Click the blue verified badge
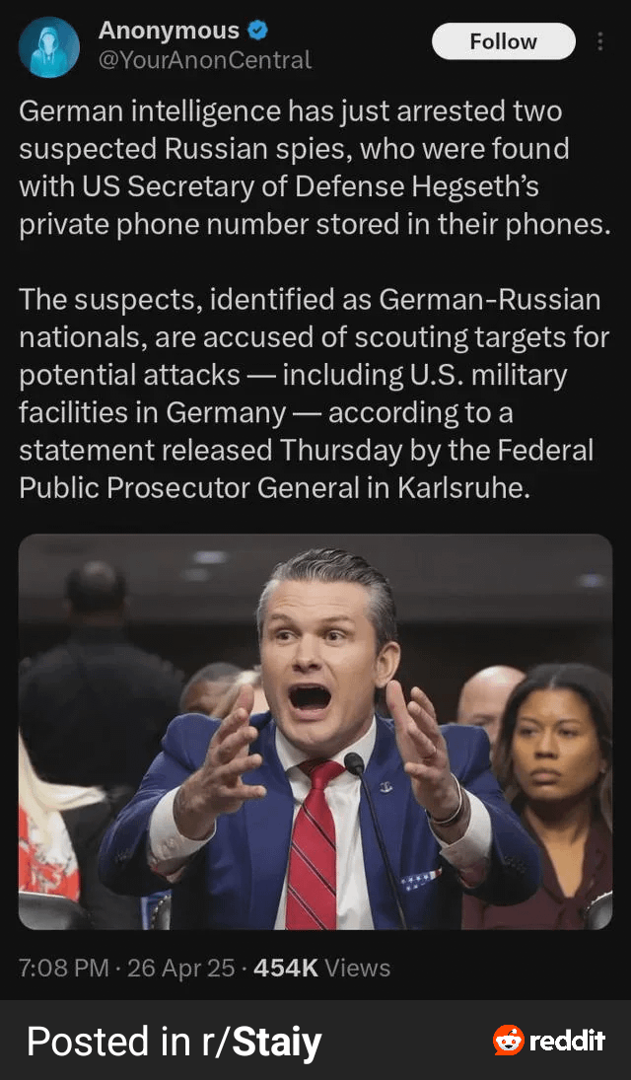The width and height of the screenshot is (631, 1080). pos(257,31)
